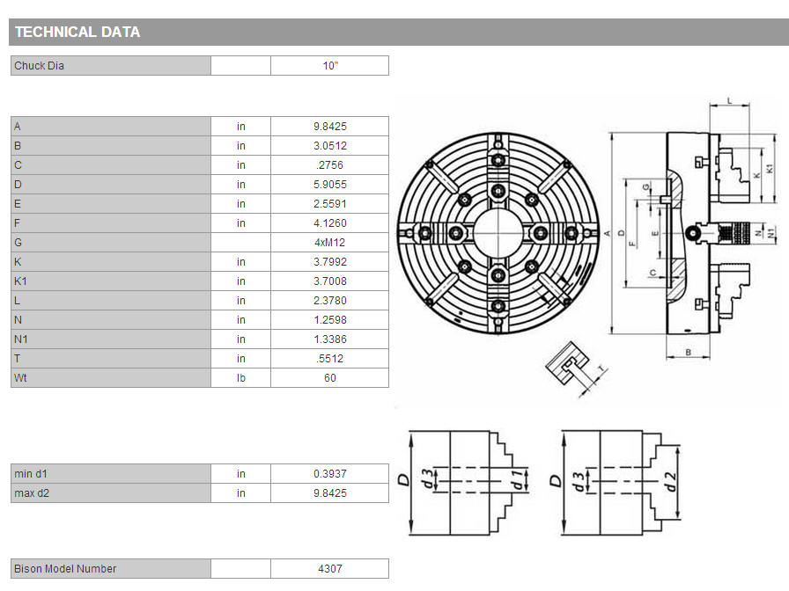Select the Chuck Dia label cell
Screen dimensions: 789x591
[111, 66]
